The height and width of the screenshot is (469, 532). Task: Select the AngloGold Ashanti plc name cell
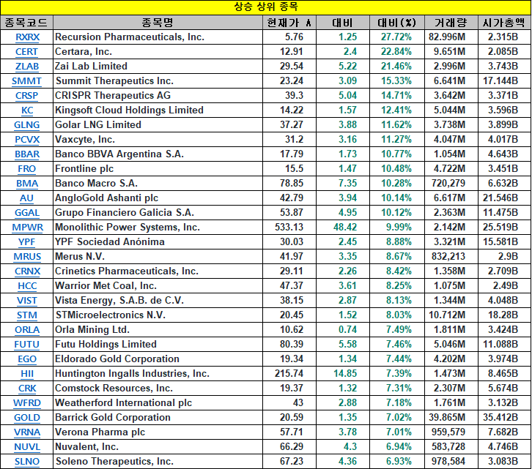coord(158,198)
